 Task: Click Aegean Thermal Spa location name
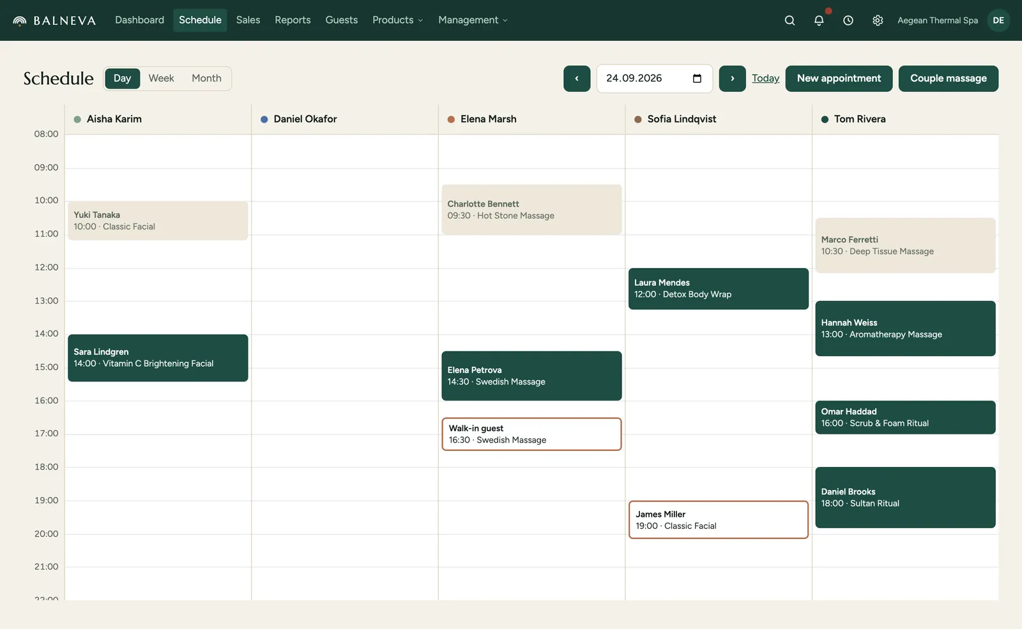[x=938, y=20]
